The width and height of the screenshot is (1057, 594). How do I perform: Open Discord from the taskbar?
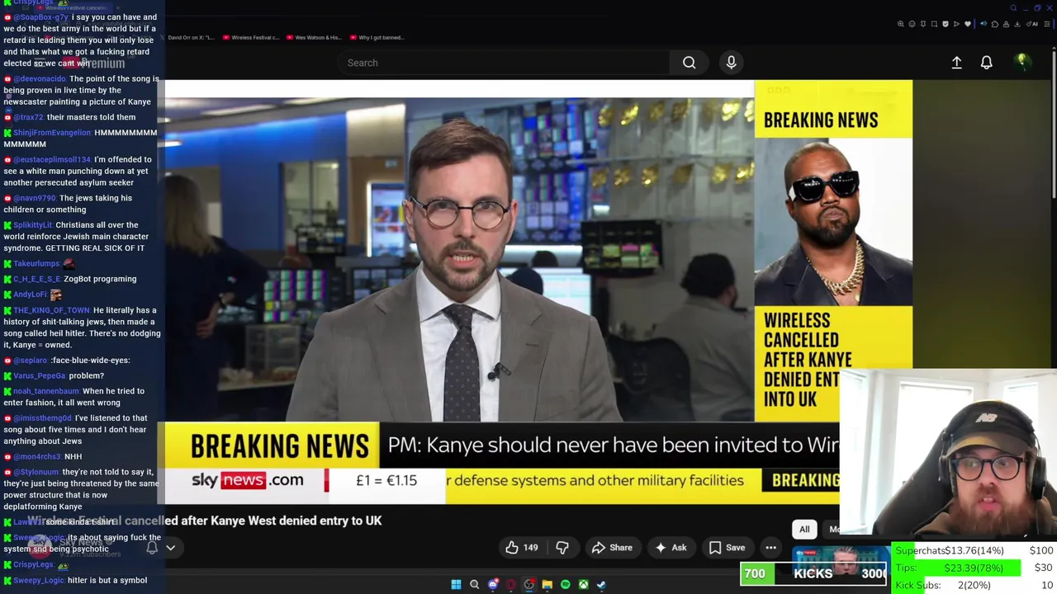click(494, 584)
